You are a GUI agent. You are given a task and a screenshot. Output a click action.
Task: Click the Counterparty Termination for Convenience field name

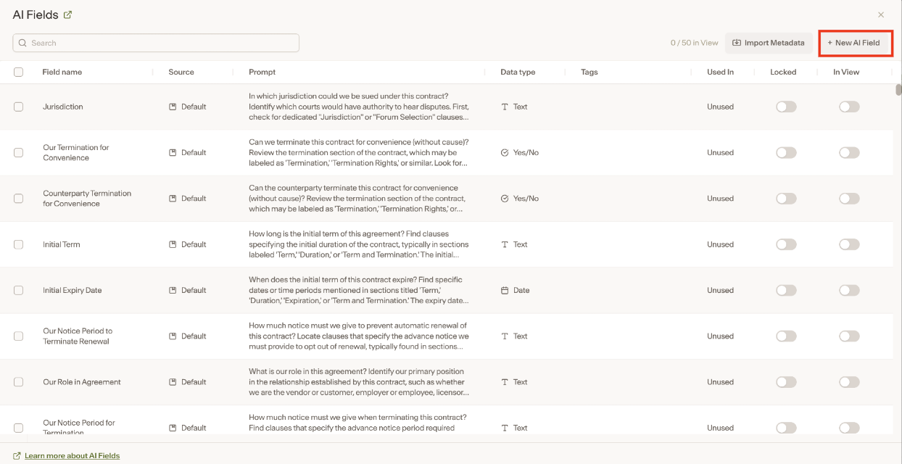click(87, 199)
